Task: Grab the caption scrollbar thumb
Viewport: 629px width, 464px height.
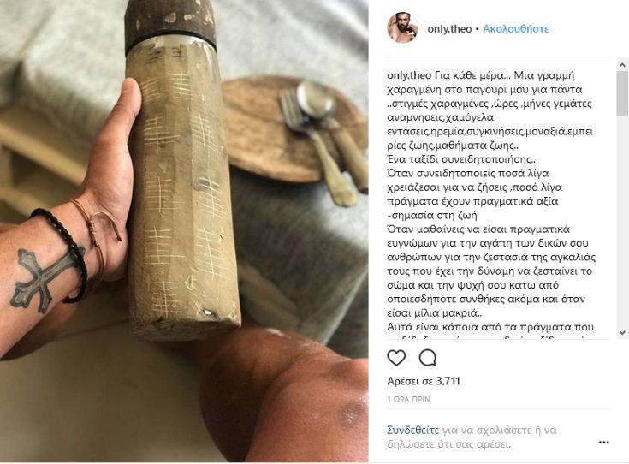Action: coord(622,93)
